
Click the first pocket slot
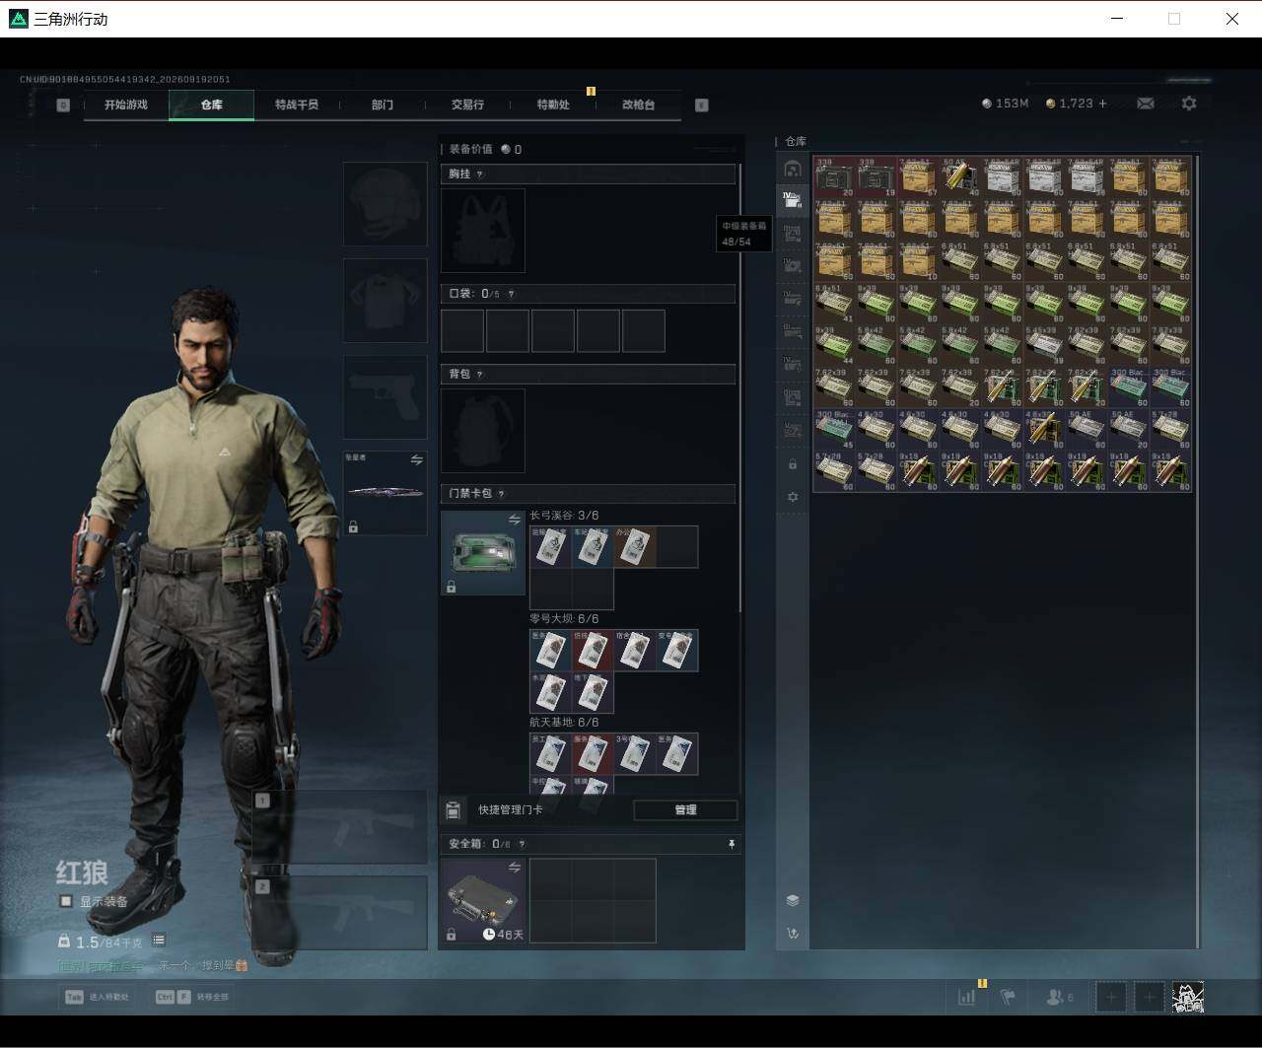point(462,331)
